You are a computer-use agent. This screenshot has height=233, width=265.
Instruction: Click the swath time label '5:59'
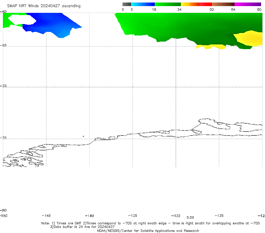click(x=190, y=218)
